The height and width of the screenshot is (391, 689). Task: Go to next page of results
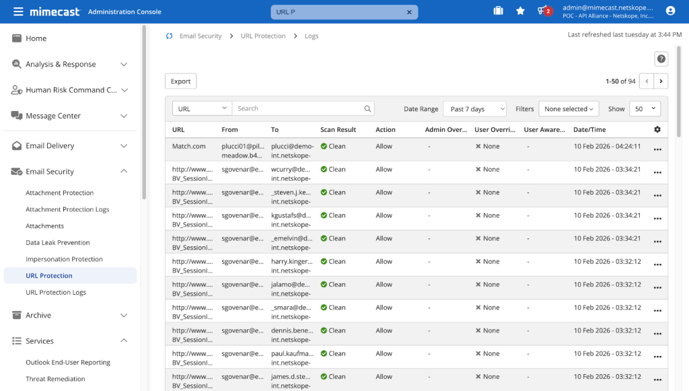pos(661,81)
